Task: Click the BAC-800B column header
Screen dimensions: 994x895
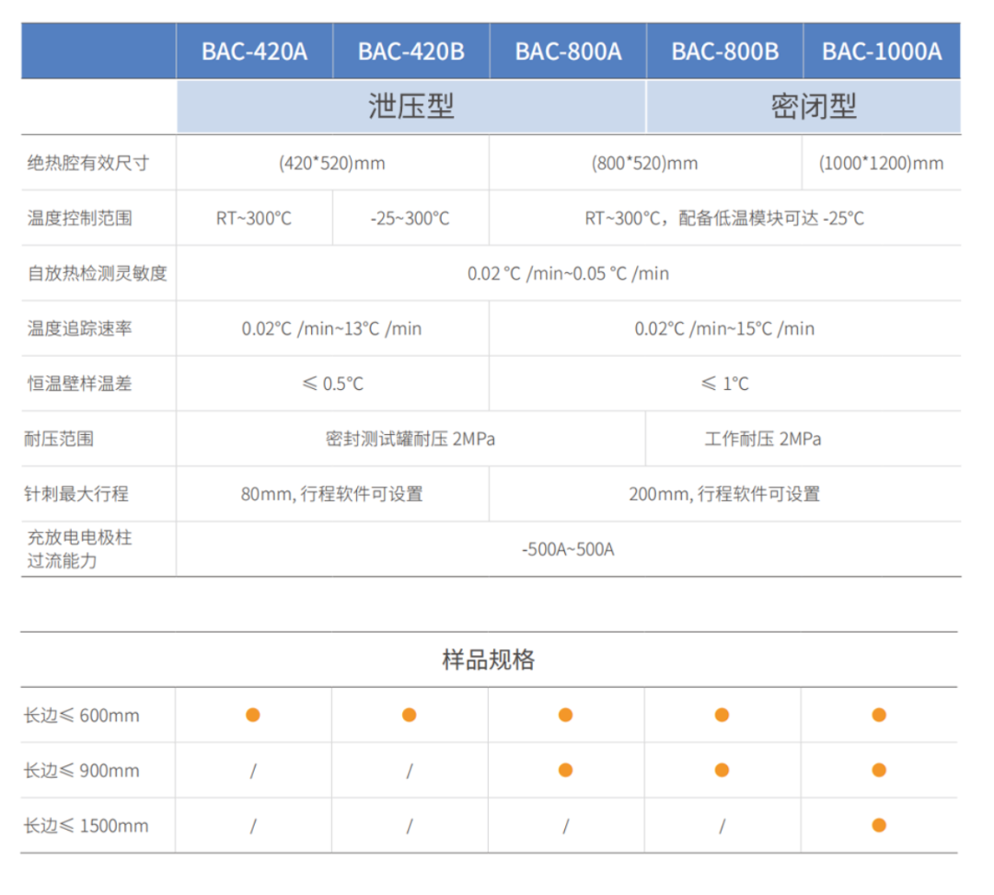Action: pos(724,52)
